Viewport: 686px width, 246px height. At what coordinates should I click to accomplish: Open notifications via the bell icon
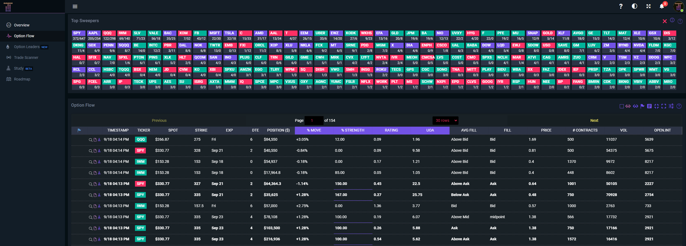[662, 6]
